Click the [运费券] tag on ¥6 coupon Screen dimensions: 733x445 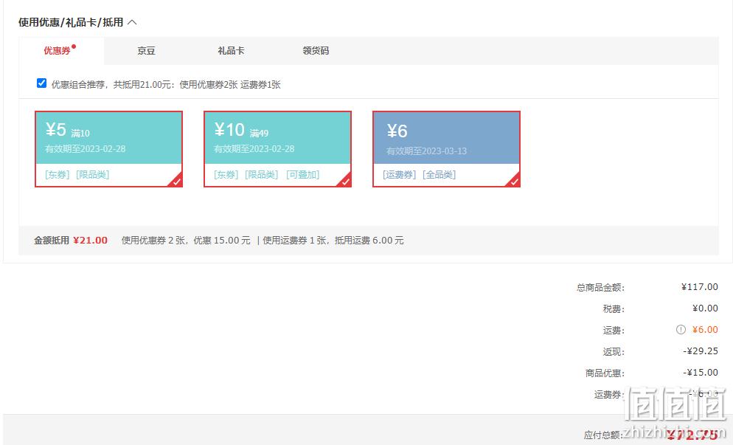[x=399, y=175]
